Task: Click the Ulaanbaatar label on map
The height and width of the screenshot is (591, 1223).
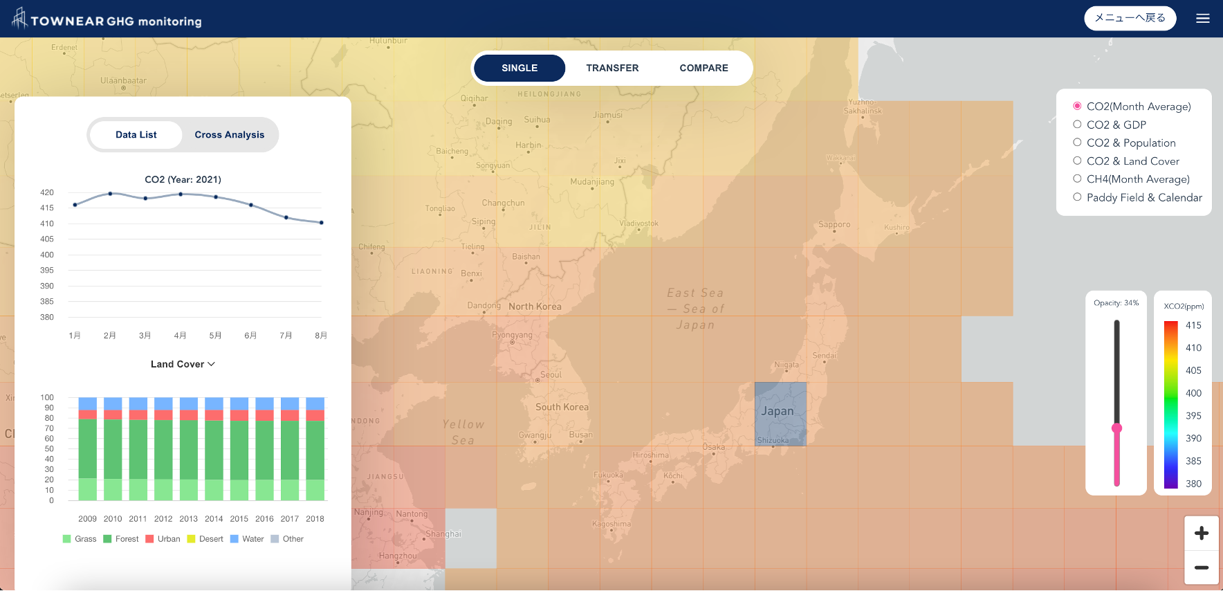Action: [123, 80]
